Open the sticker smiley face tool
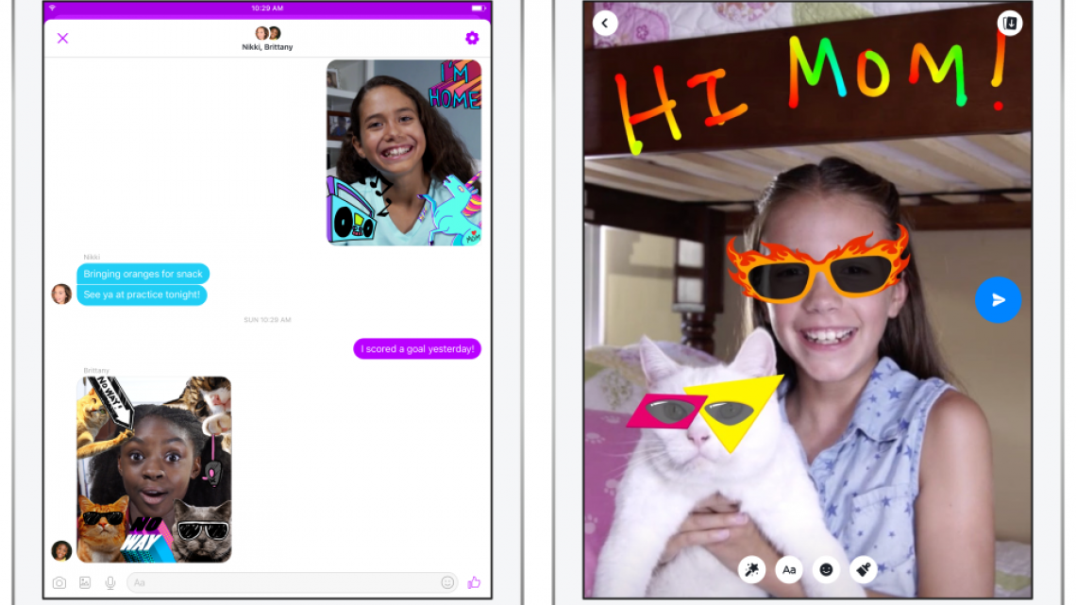The image size is (1076, 605). [x=826, y=569]
